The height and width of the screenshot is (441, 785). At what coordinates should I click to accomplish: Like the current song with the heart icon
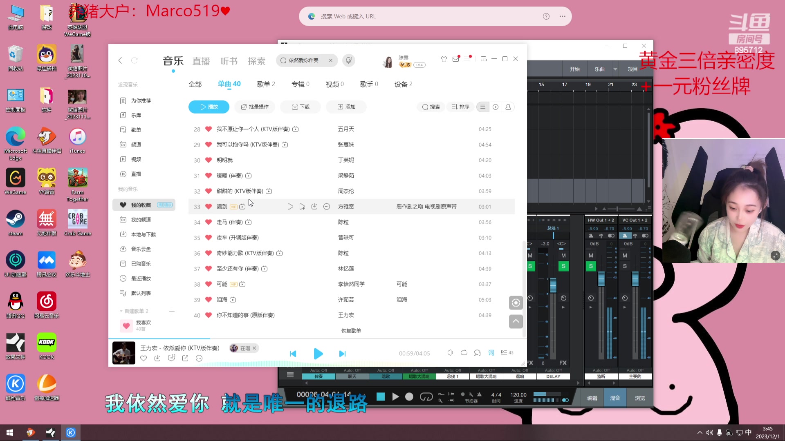coord(144,358)
